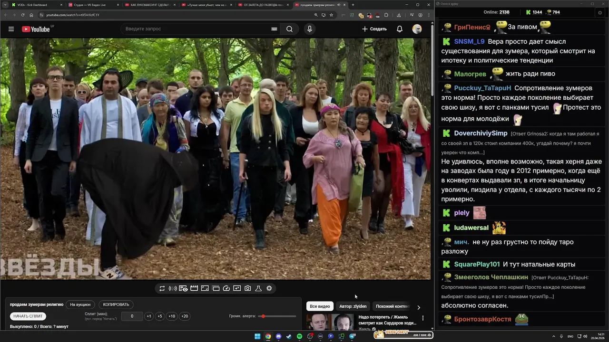
Task: Click the Создать button
Action: [x=374, y=29]
